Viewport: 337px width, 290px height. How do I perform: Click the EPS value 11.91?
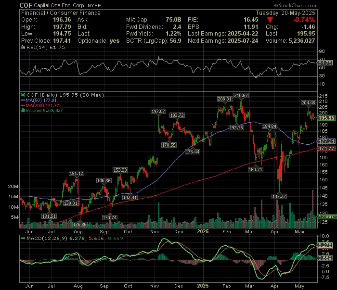(x=251, y=27)
